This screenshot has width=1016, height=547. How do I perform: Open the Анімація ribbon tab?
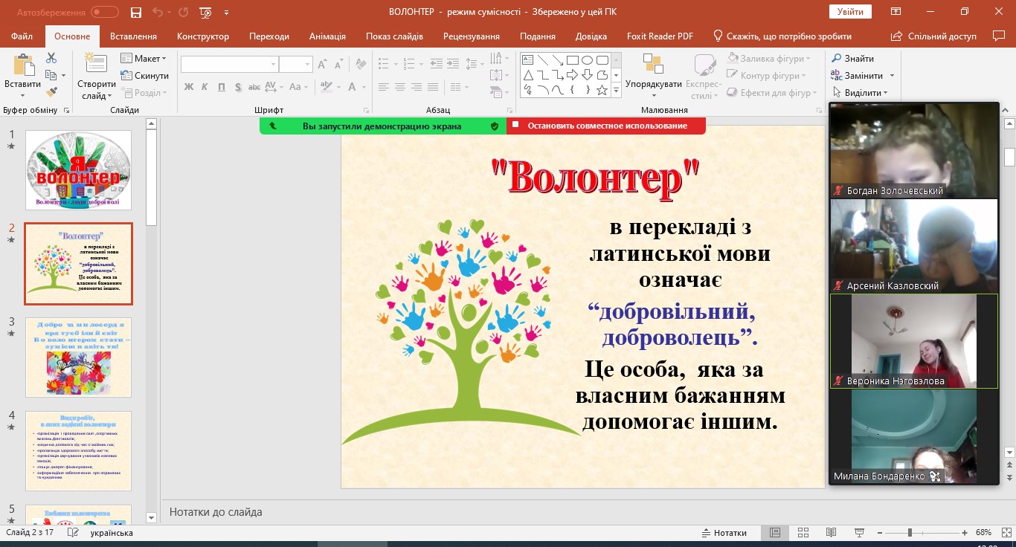(327, 36)
